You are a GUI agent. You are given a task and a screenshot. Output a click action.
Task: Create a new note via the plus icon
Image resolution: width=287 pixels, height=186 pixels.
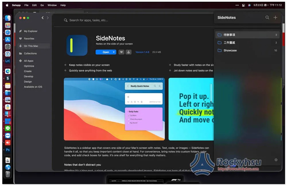point(275,17)
